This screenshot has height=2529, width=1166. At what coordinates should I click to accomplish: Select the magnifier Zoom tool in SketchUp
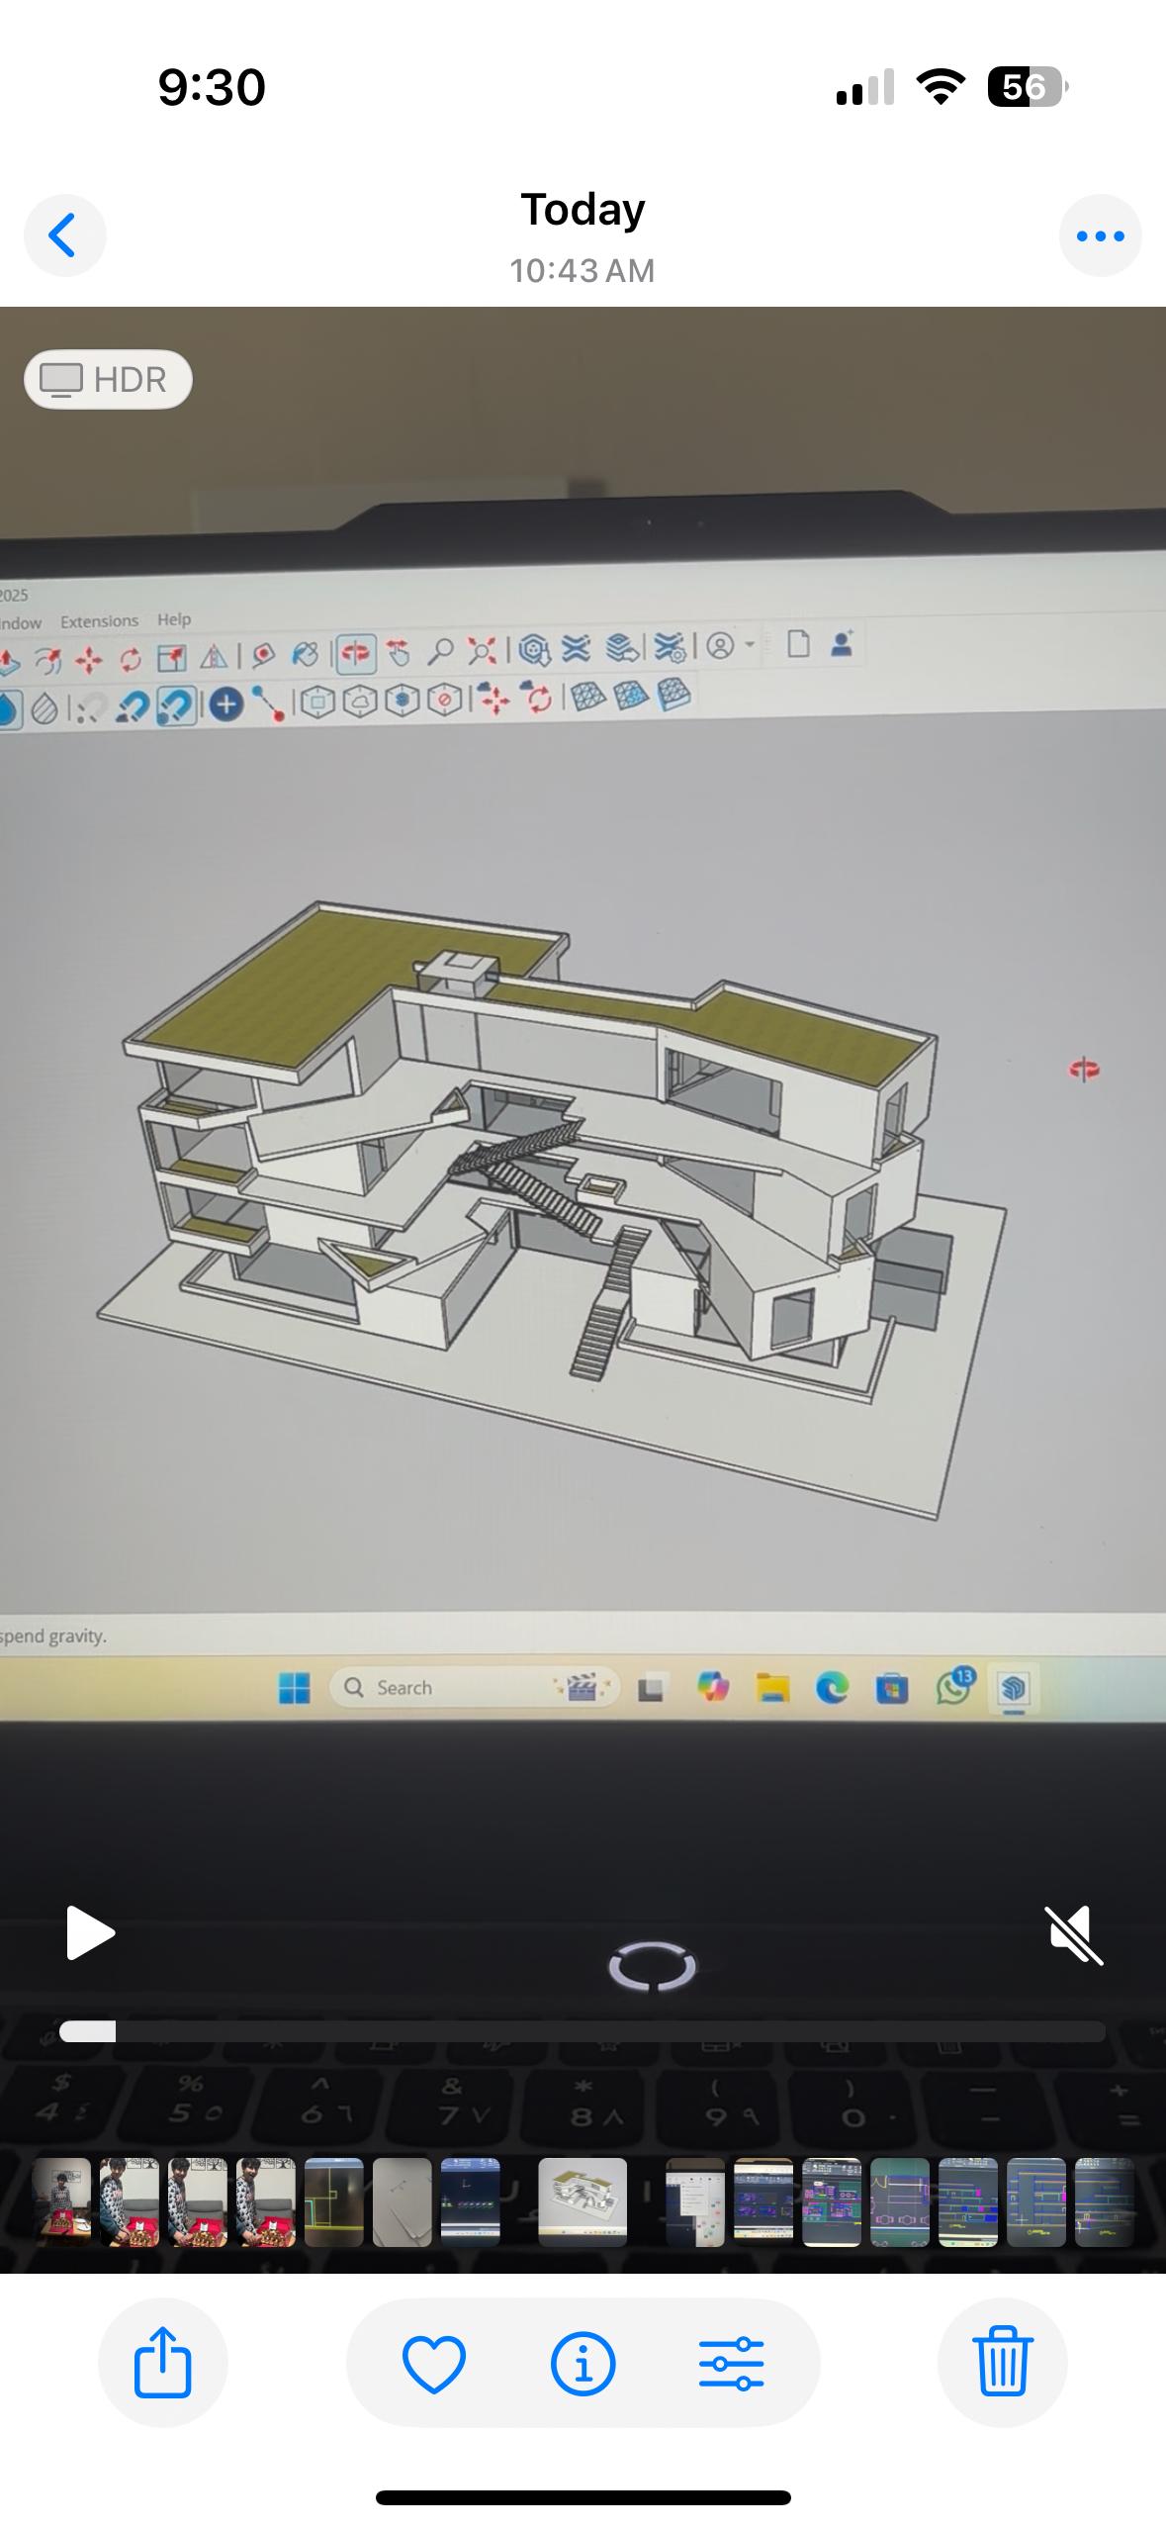[x=440, y=651]
